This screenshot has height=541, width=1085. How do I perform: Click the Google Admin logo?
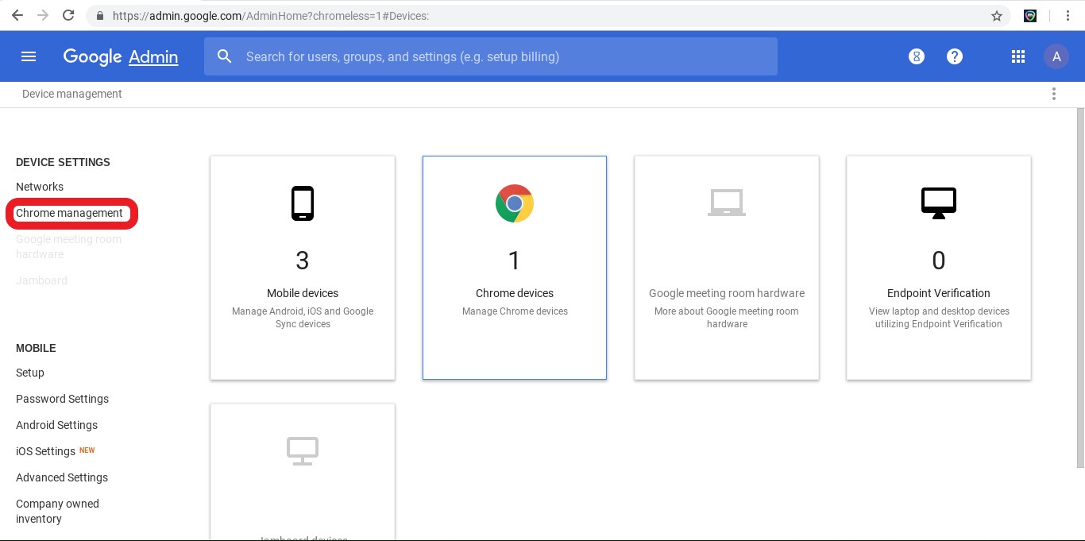click(121, 56)
